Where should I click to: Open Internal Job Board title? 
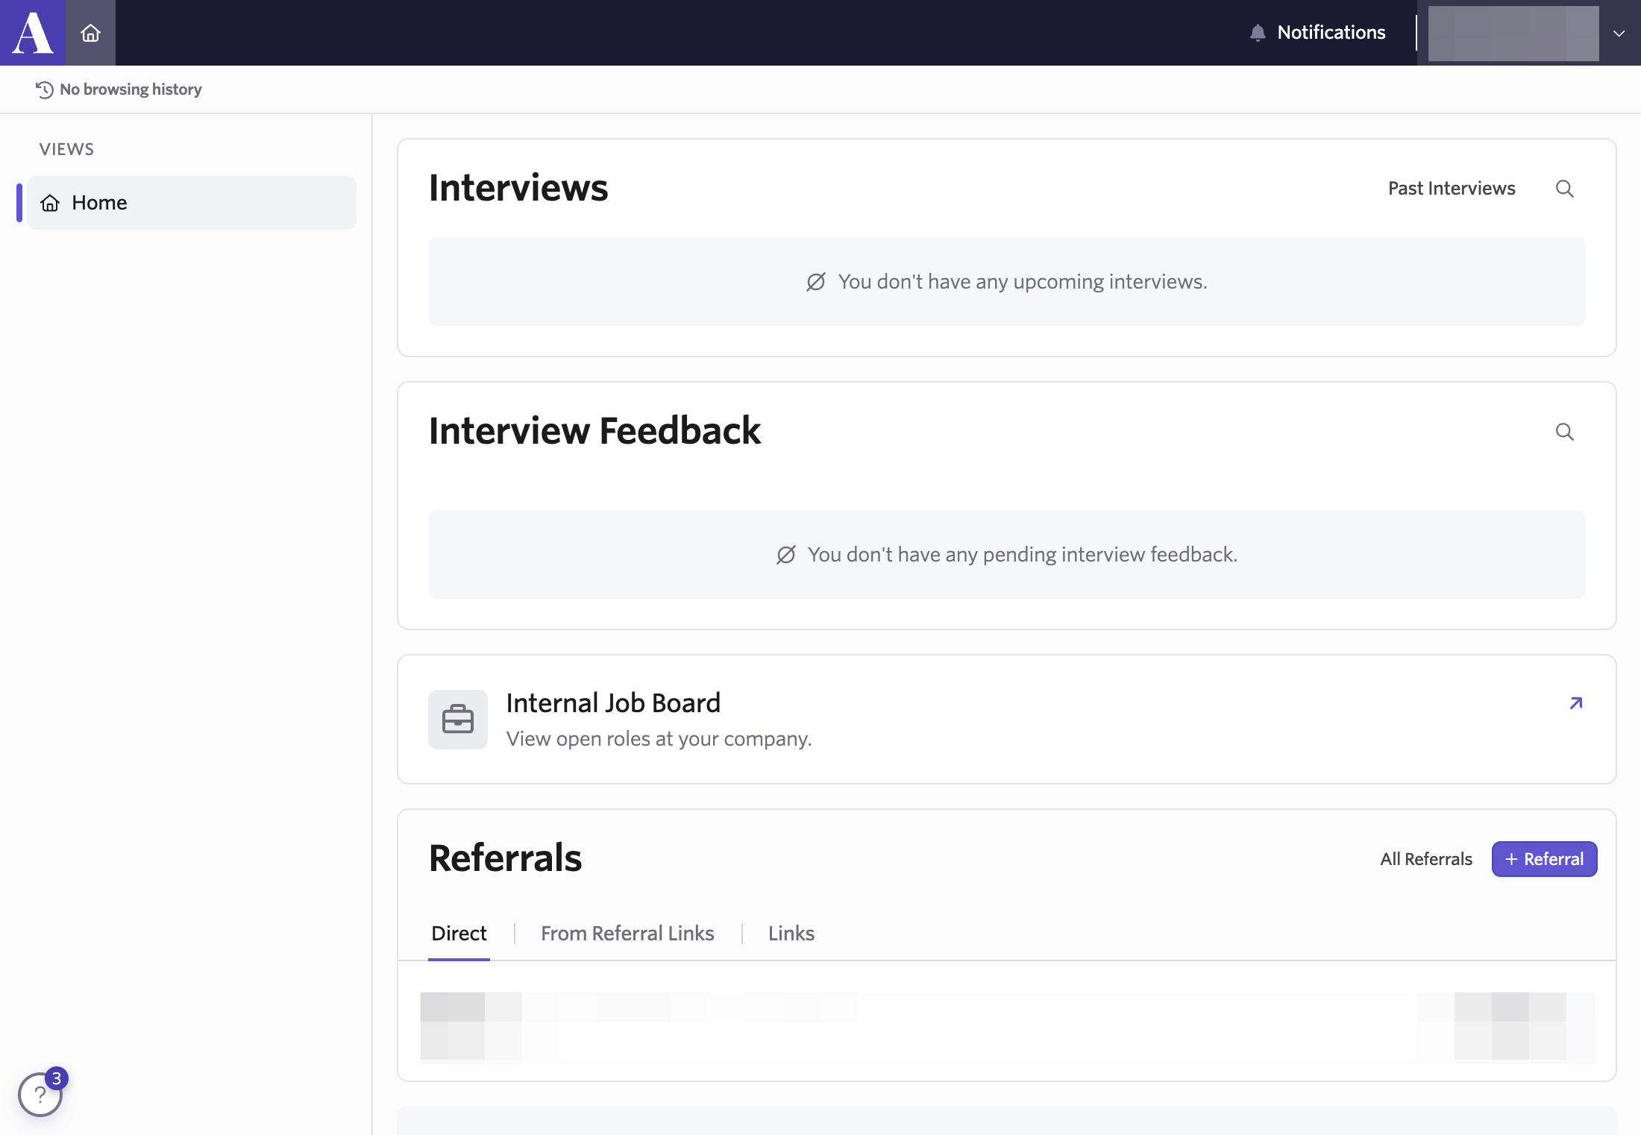613,703
